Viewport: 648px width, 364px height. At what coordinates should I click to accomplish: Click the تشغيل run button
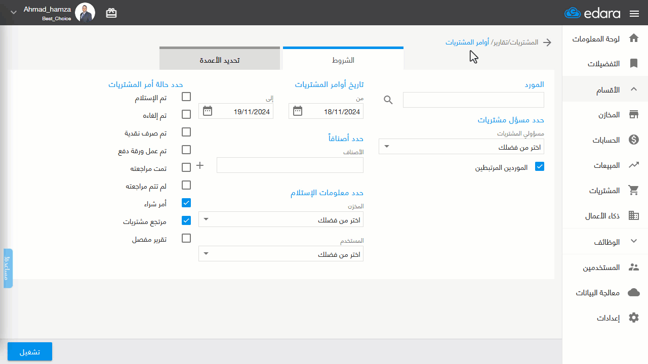[30, 351]
